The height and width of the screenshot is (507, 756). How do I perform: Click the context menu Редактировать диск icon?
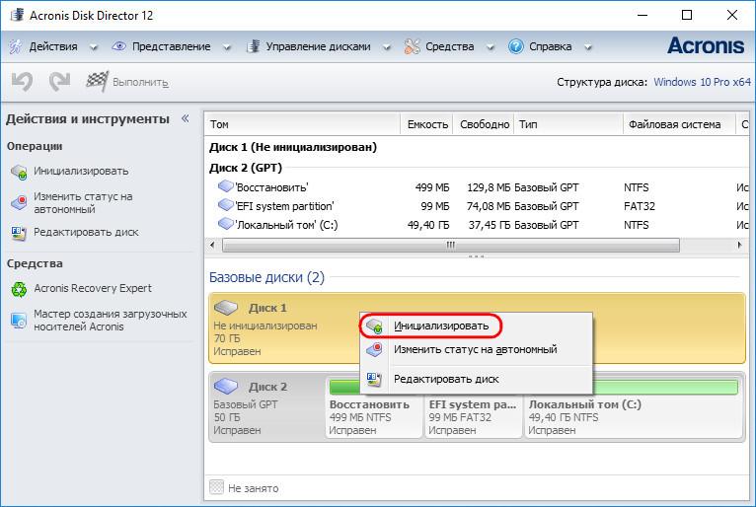(374, 380)
